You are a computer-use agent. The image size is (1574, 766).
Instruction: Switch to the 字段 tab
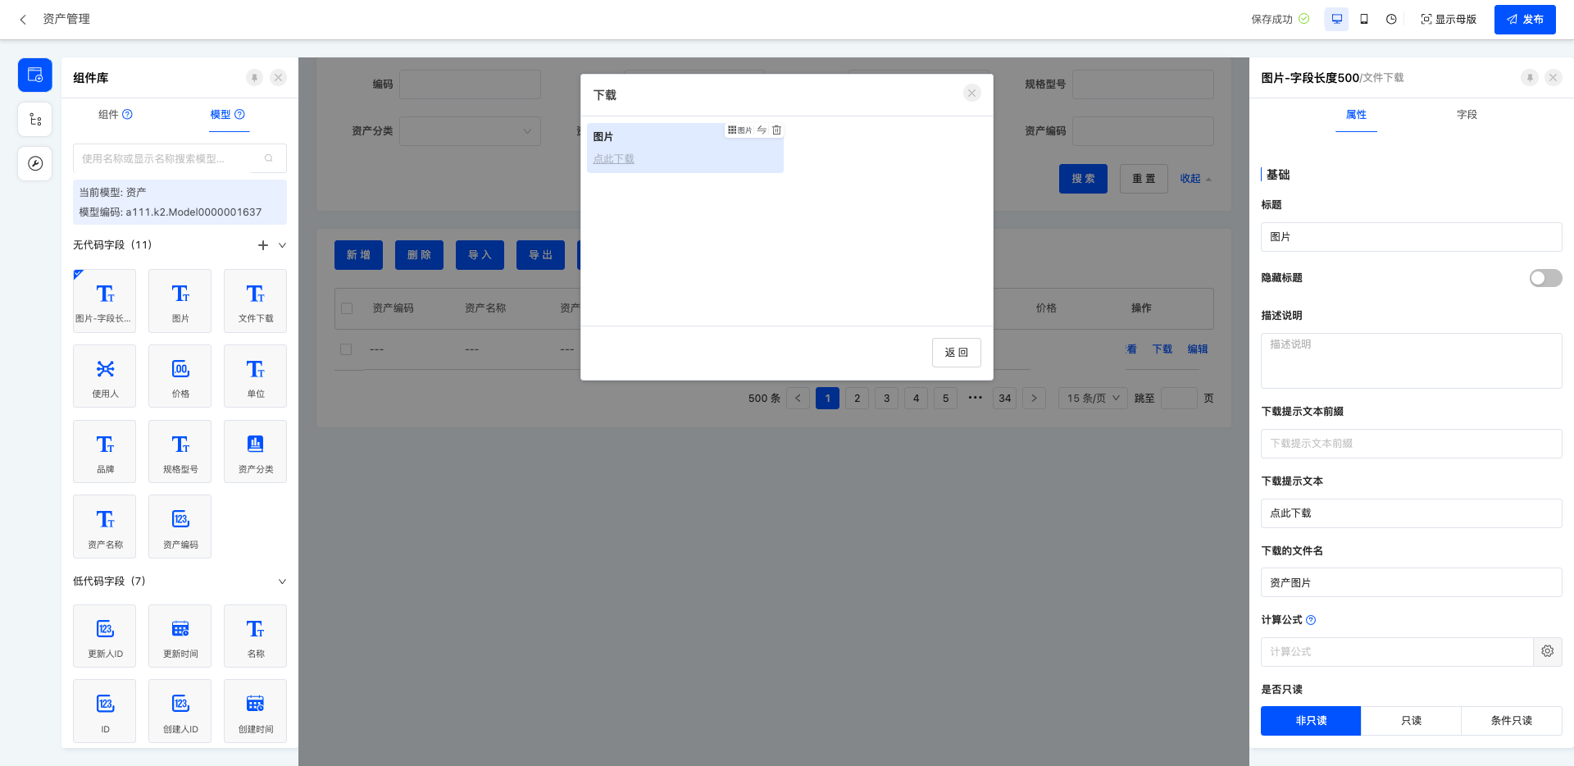pyautogui.click(x=1467, y=115)
